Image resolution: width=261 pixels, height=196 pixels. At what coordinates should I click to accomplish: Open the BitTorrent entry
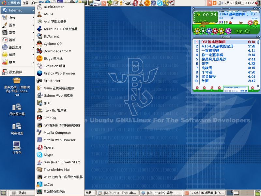(60, 36)
